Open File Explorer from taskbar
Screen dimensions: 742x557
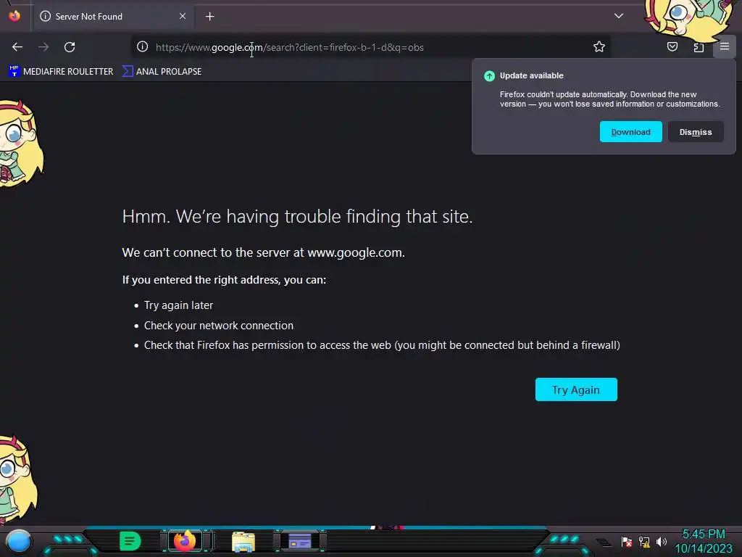(243, 541)
